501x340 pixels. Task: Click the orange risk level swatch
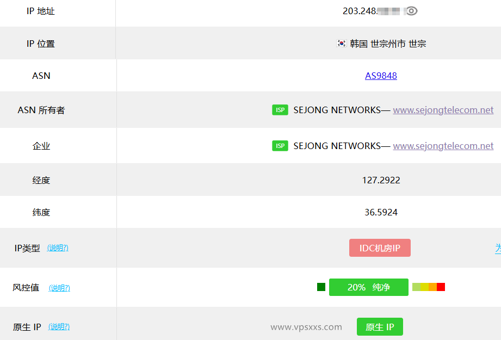[432, 287]
